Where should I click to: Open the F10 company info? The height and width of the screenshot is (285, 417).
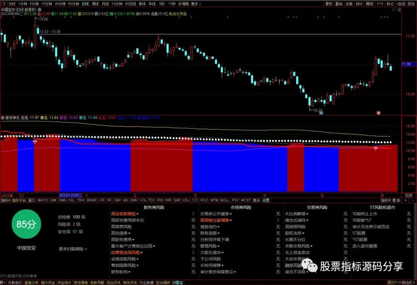(380, 4)
